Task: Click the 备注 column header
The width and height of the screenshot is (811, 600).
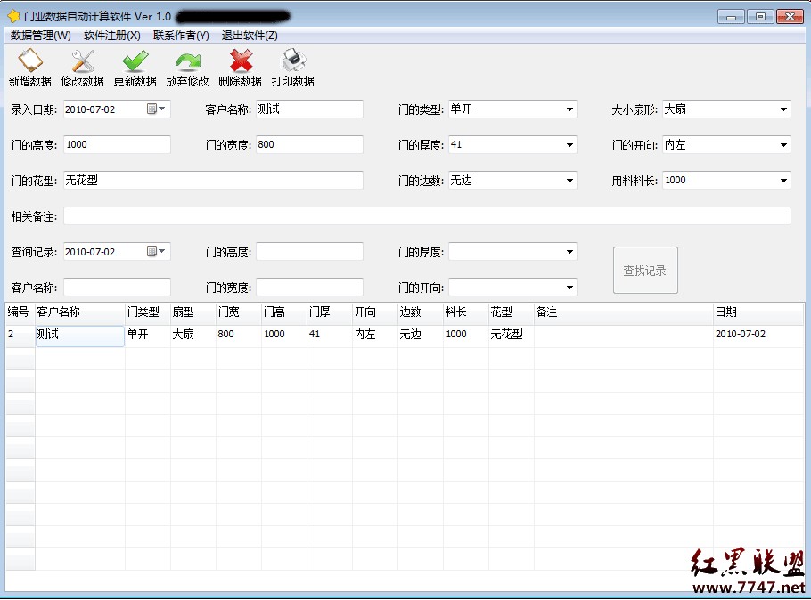Action: click(624, 312)
